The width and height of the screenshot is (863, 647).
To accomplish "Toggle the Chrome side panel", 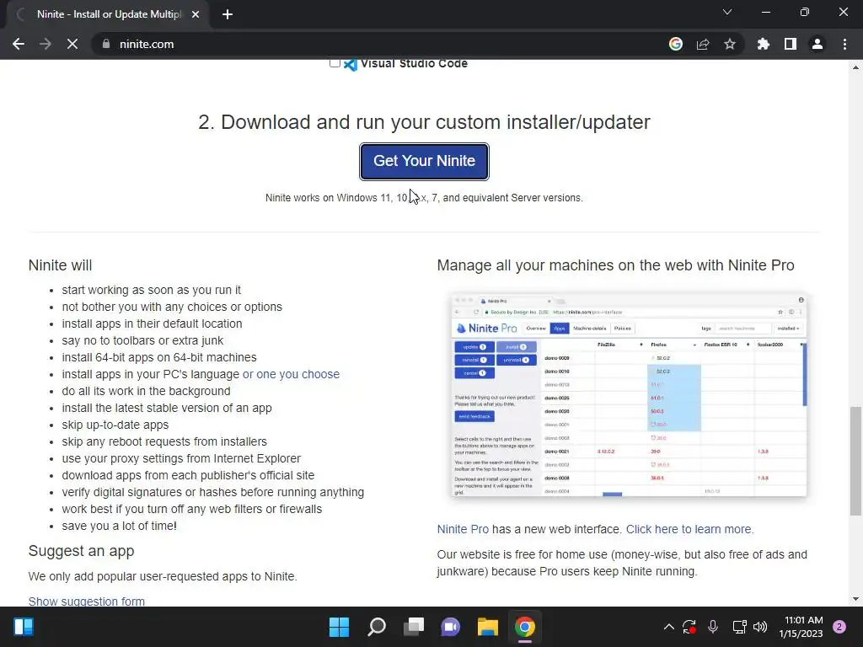I will [x=791, y=44].
